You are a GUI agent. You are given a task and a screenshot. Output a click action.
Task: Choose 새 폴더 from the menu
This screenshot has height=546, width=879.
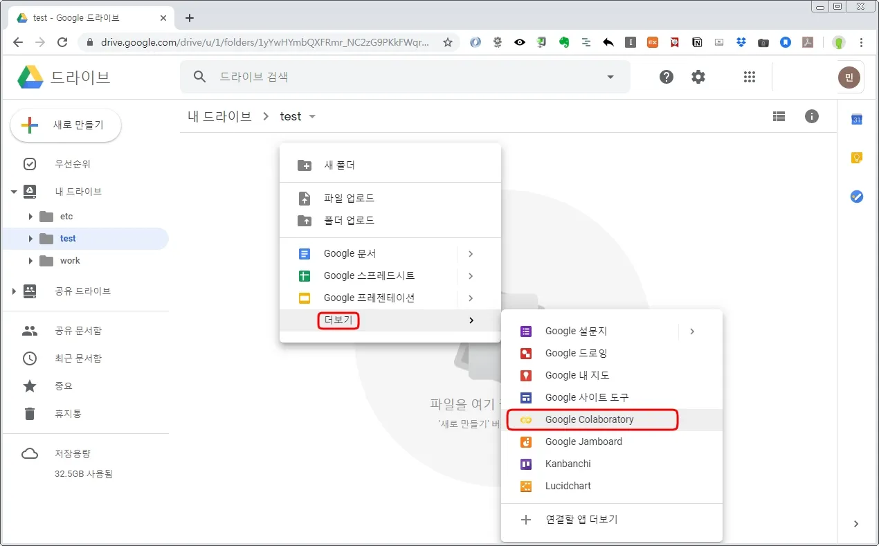tap(390, 165)
